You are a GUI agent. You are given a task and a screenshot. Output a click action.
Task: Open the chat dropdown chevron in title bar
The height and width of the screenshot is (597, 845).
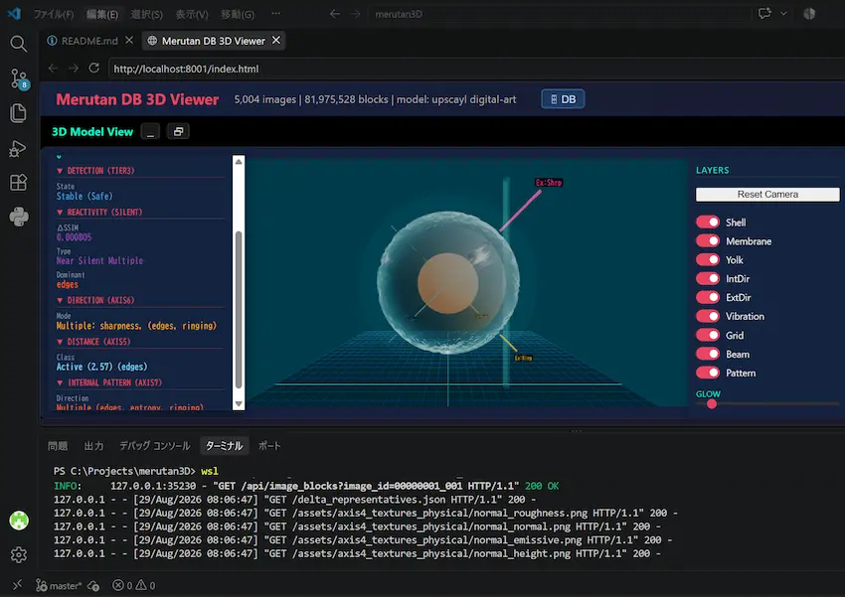(783, 14)
